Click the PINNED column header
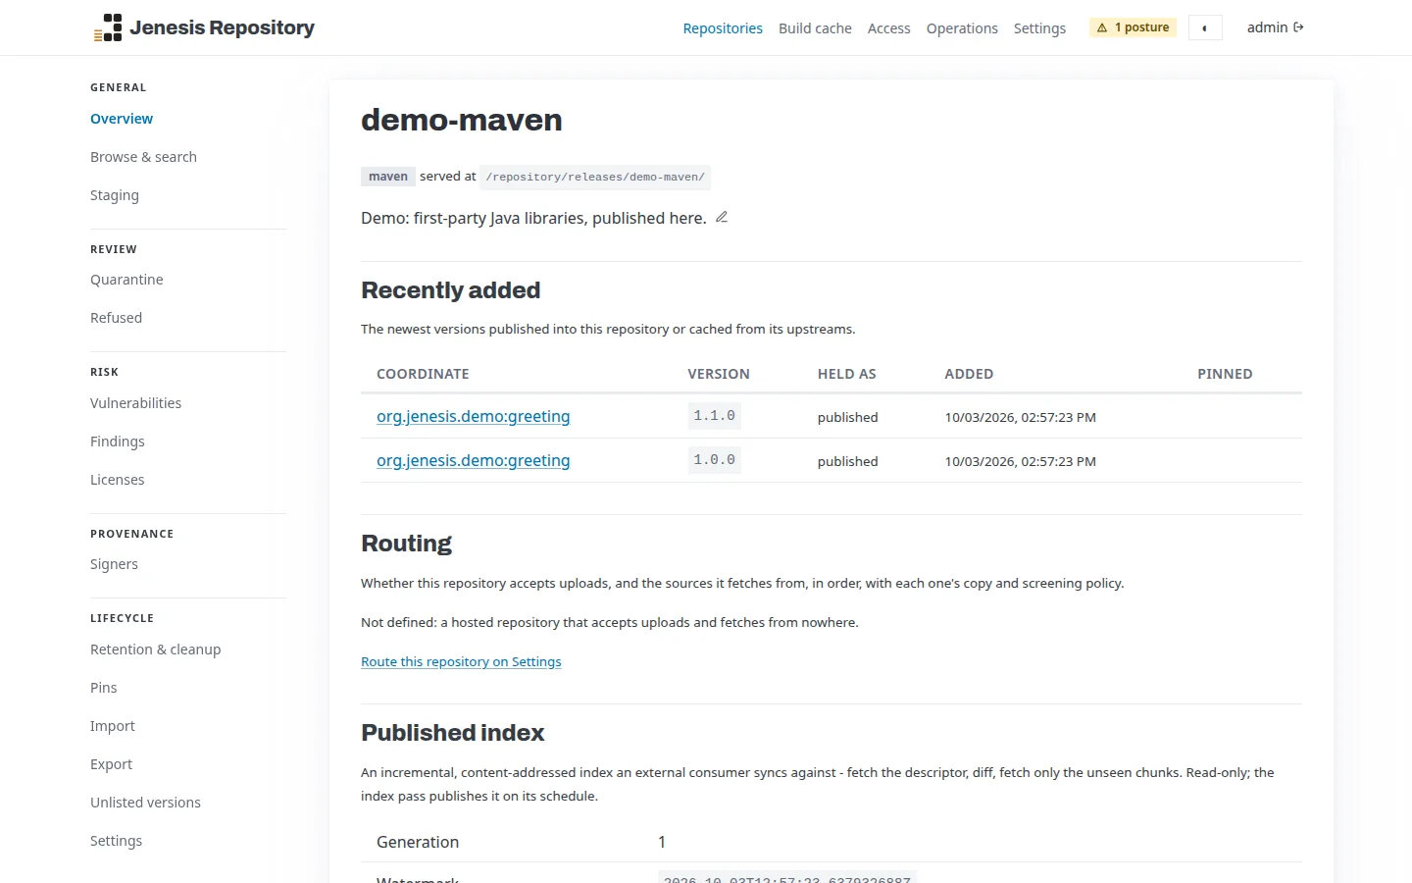Viewport: 1412px width, 883px height. click(1225, 374)
